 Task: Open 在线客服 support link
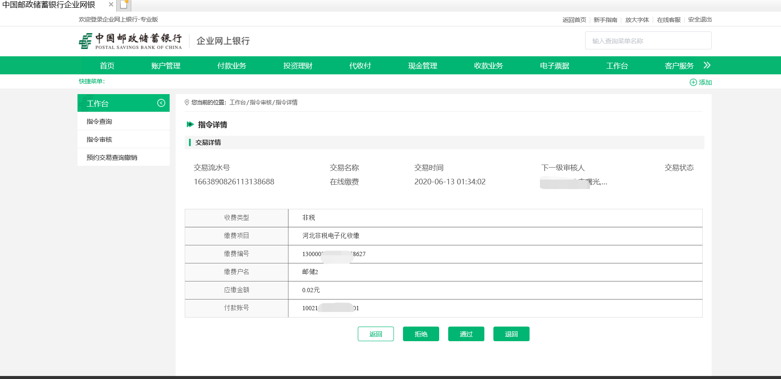click(668, 20)
